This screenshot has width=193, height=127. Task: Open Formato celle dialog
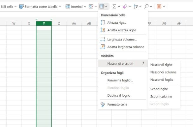(x=117, y=104)
